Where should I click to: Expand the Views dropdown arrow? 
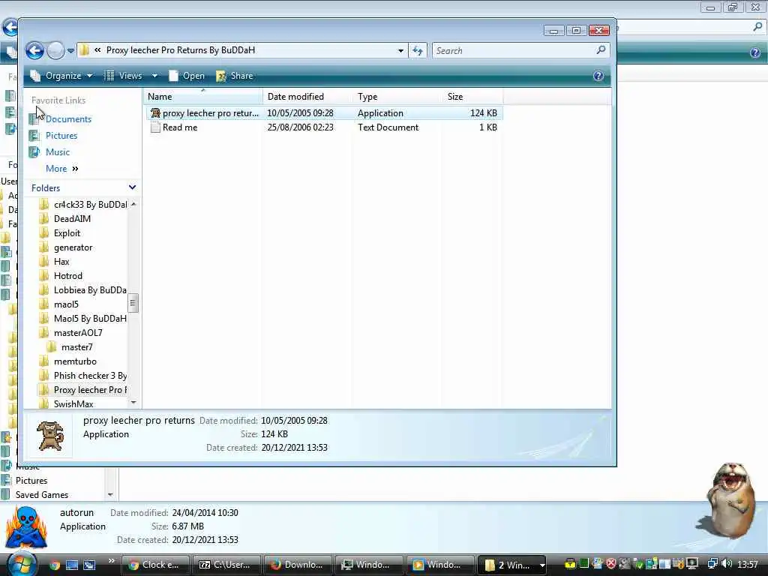(154, 76)
